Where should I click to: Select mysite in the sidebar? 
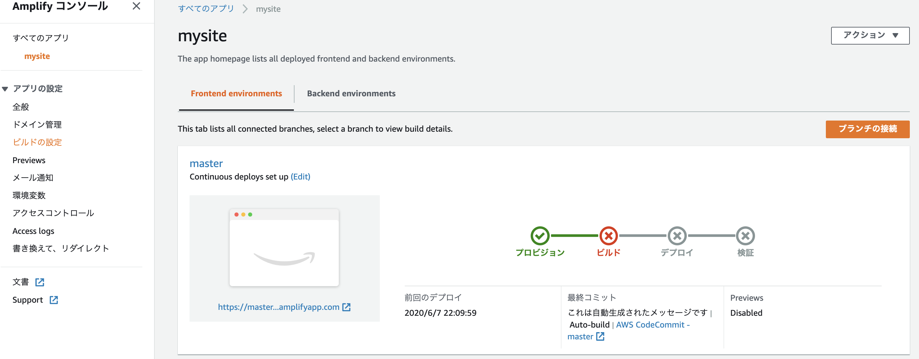coord(37,56)
